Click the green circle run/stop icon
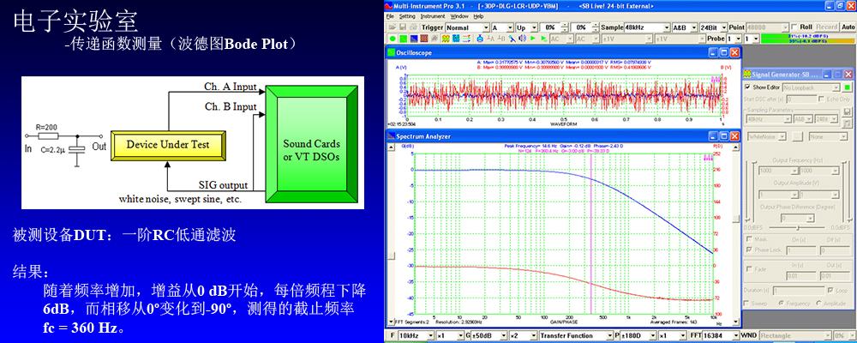 (x=393, y=39)
